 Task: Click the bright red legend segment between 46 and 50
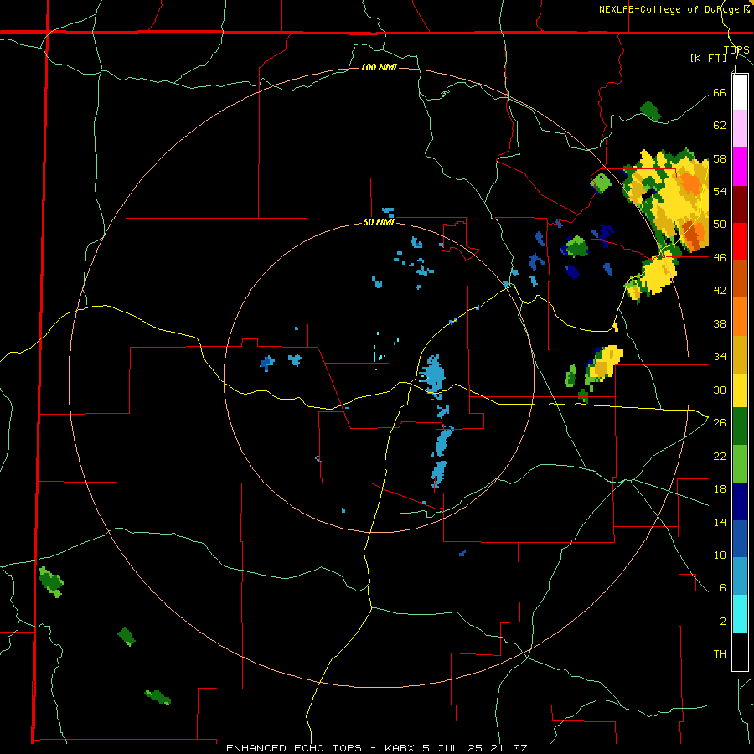point(740,241)
